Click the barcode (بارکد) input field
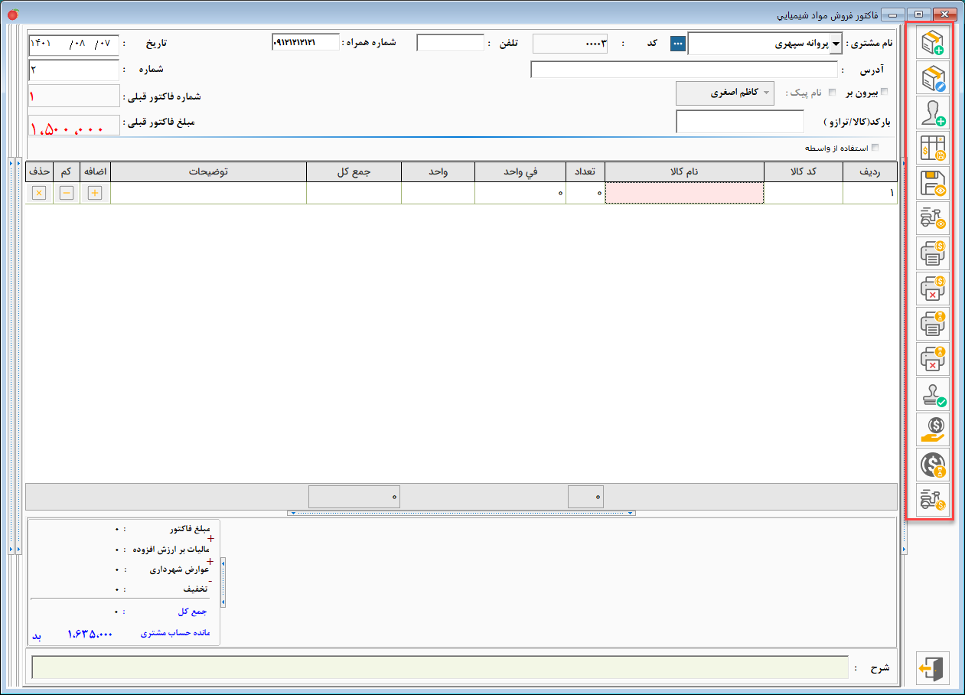Image resolution: width=965 pixels, height=695 pixels. tap(739, 122)
